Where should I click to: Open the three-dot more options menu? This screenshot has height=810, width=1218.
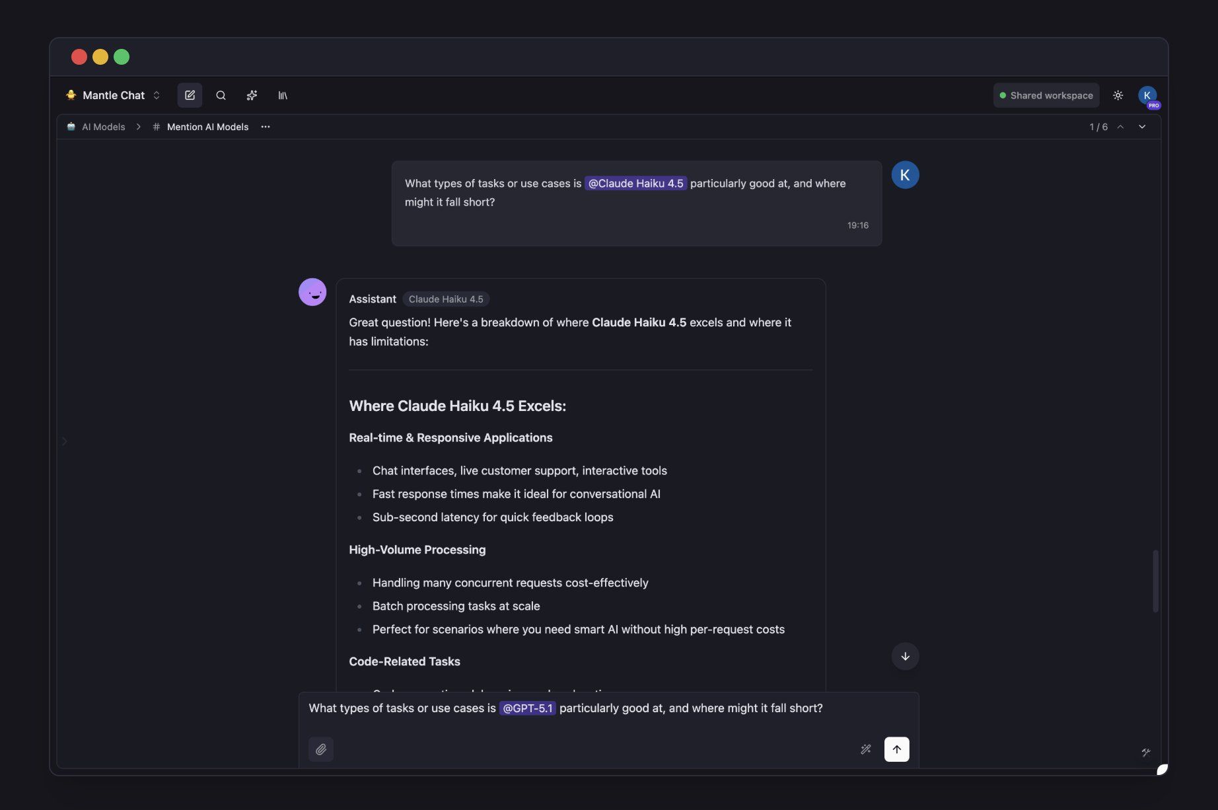pos(266,127)
